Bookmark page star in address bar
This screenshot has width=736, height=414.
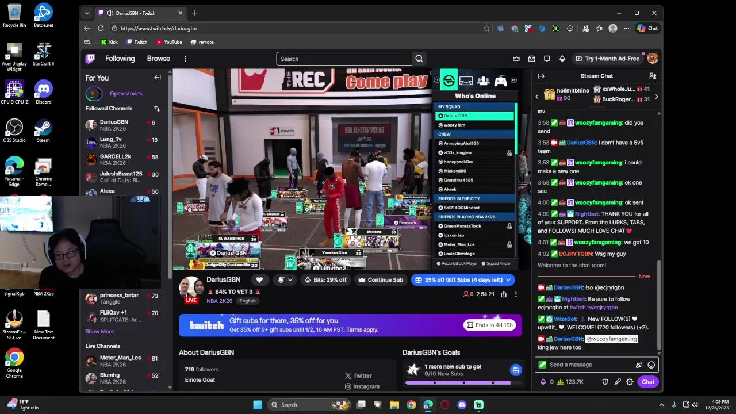486,28
